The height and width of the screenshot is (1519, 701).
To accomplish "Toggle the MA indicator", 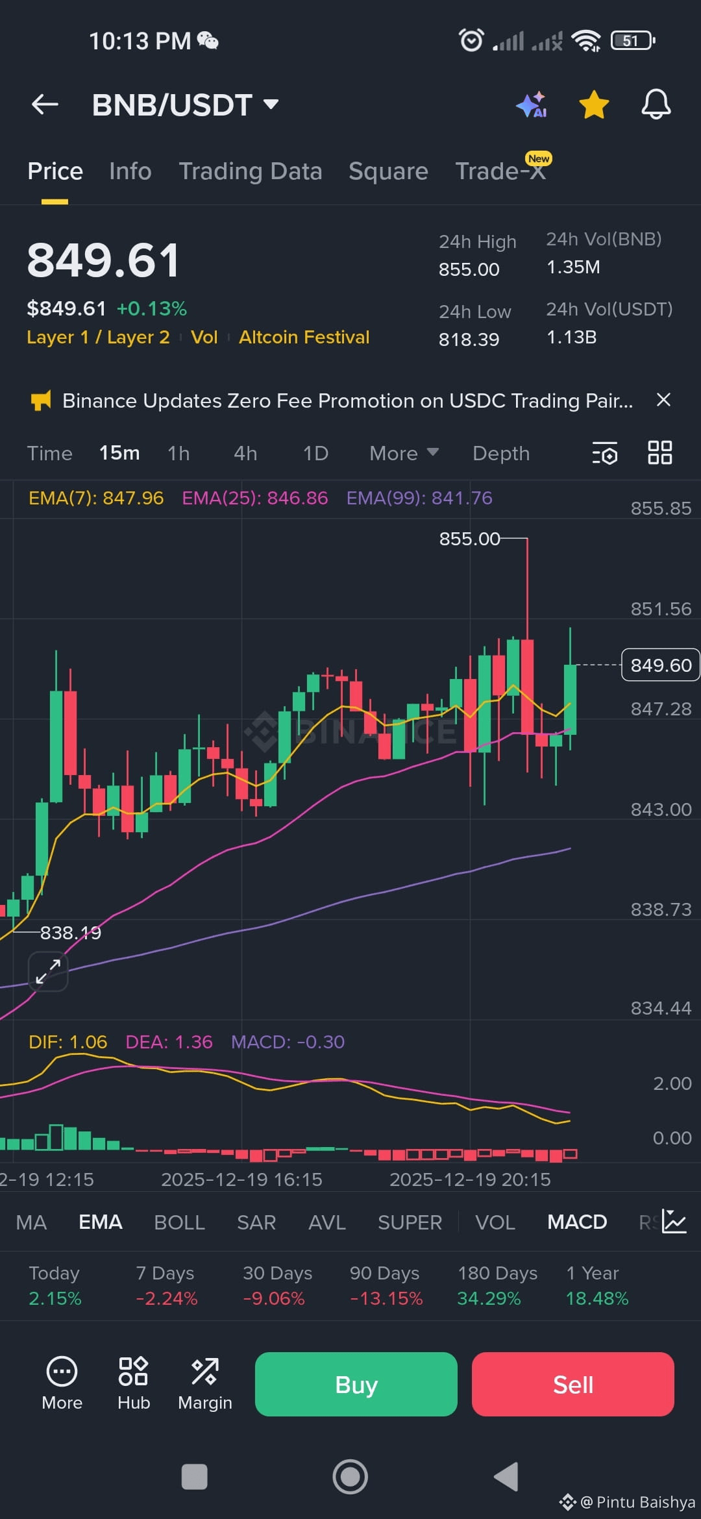I will coord(31,1222).
